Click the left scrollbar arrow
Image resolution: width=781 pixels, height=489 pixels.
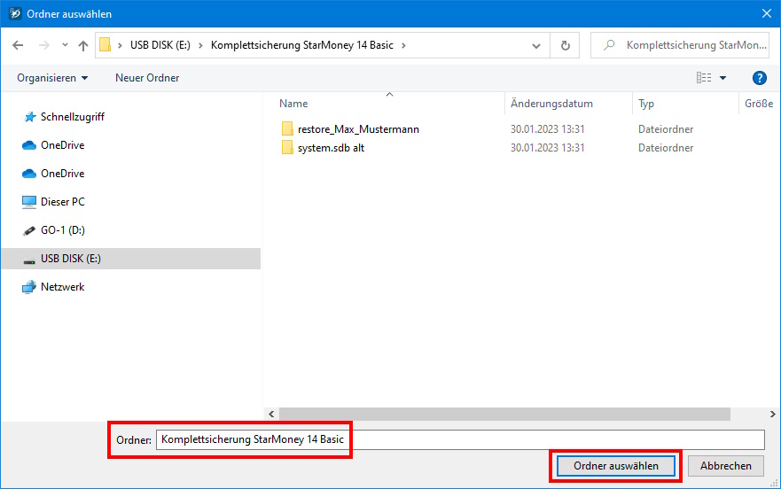click(x=271, y=415)
